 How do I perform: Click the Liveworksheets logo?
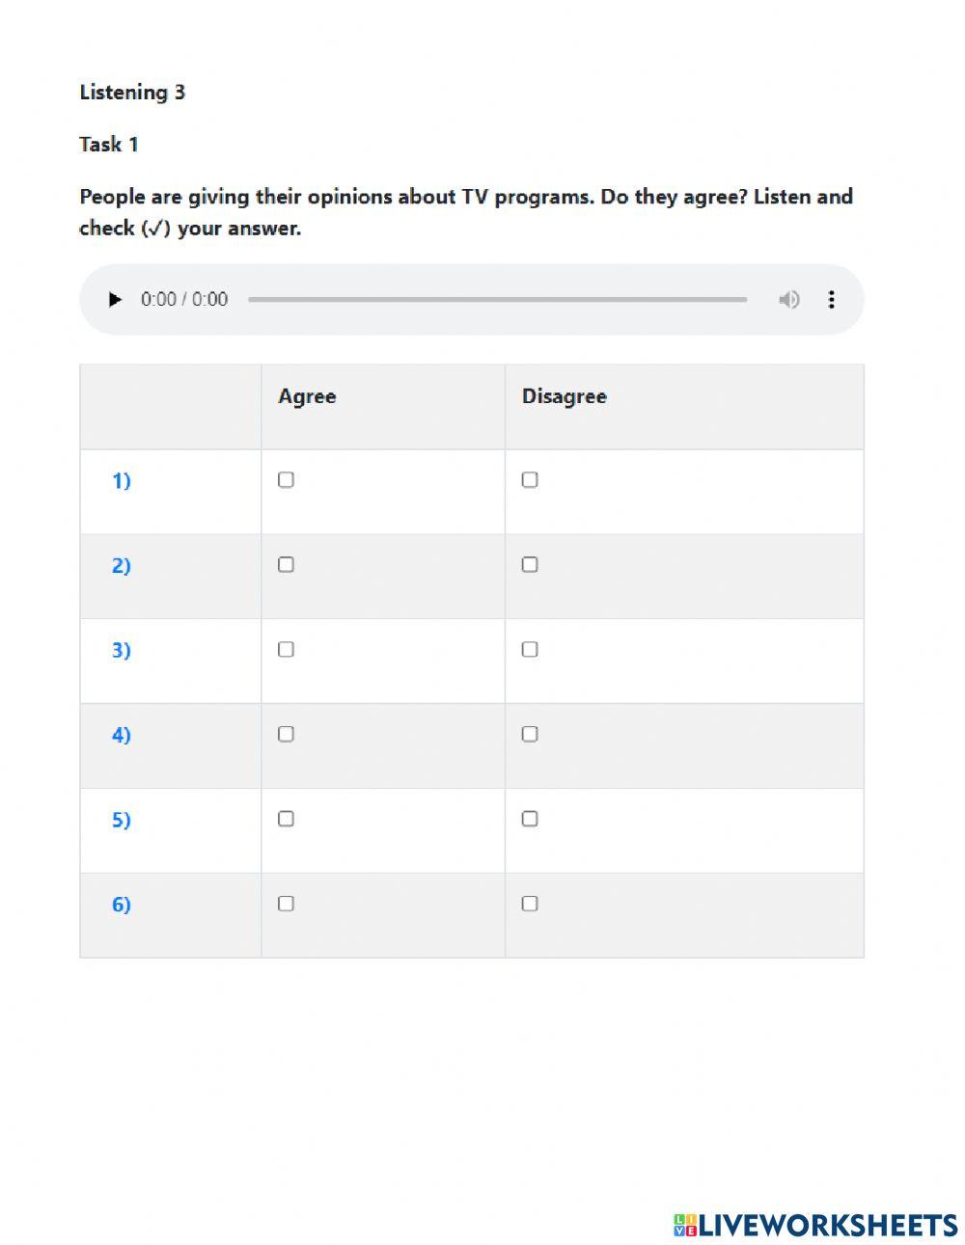tap(815, 1225)
